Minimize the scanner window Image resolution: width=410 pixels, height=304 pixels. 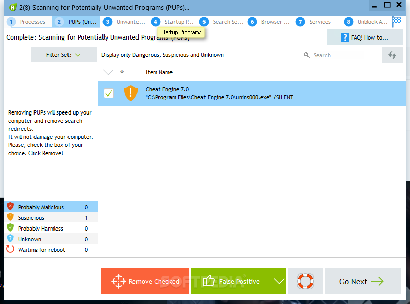tap(374, 6)
